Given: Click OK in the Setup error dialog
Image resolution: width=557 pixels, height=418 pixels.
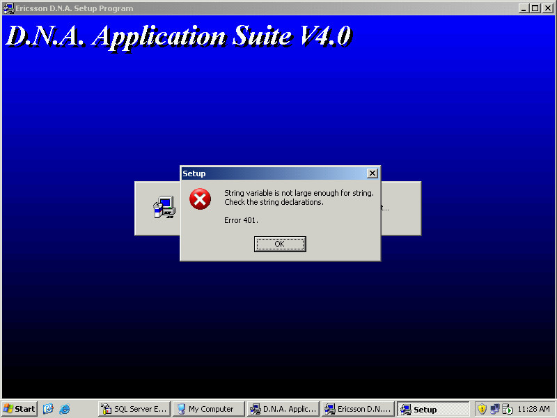Looking at the screenshot, I should pos(280,245).
